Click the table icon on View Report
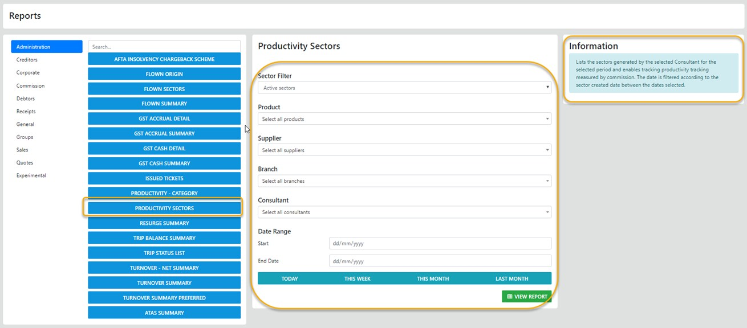The image size is (747, 328). pos(509,297)
